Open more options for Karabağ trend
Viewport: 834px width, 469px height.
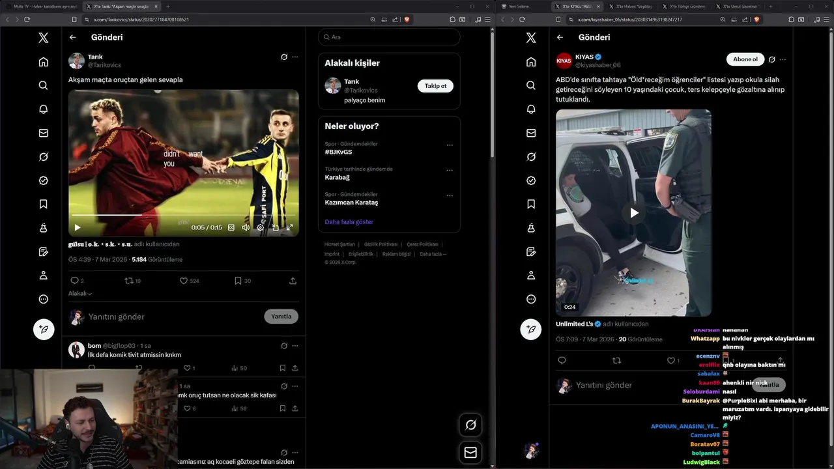click(450, 171)
